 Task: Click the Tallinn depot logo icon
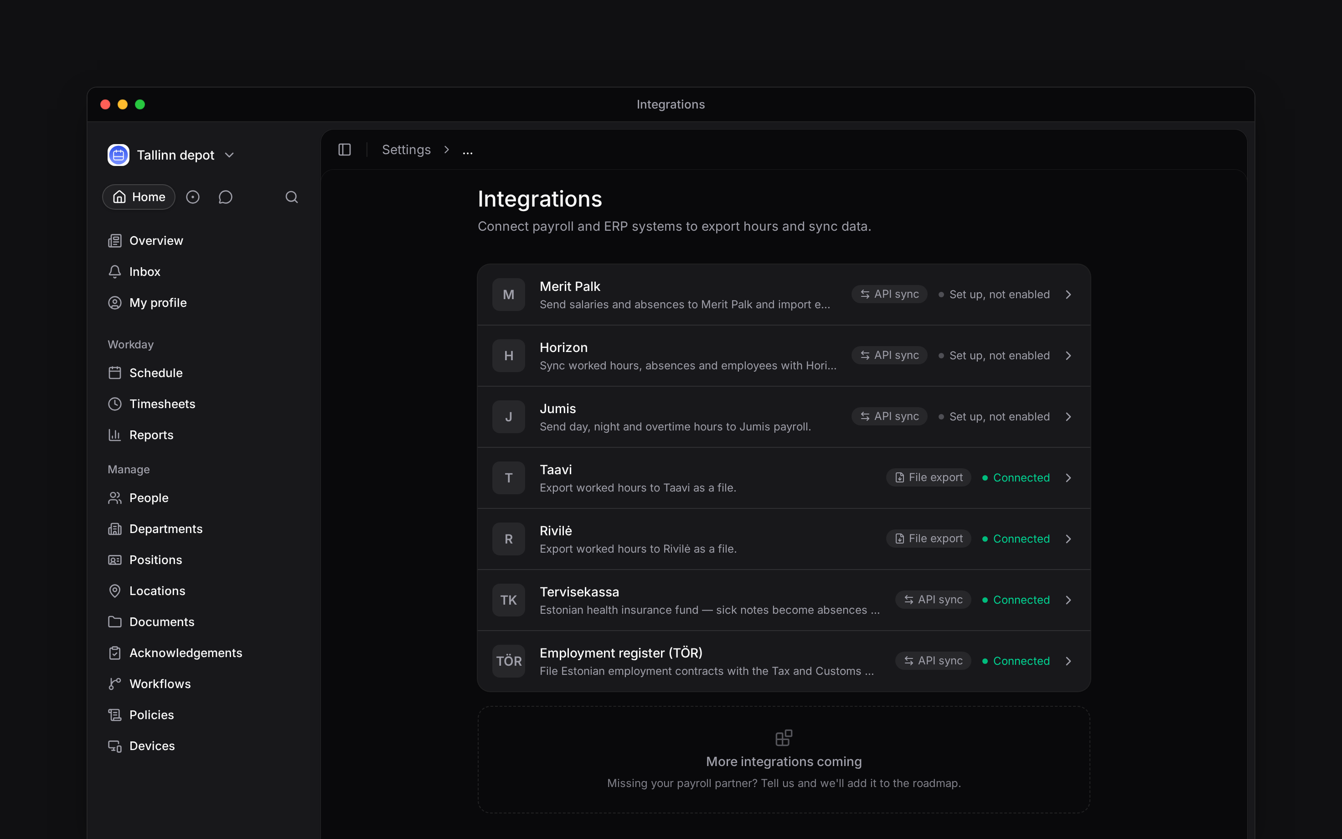[118, 155]
